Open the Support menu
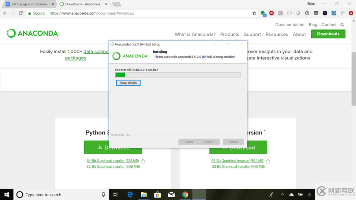Screen dimensions: 356x200 [252, 34]
